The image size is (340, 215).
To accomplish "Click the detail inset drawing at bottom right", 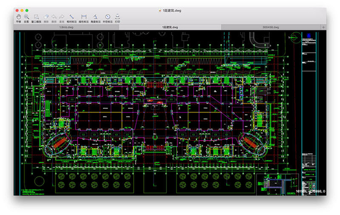I will (x=278, y=184).
